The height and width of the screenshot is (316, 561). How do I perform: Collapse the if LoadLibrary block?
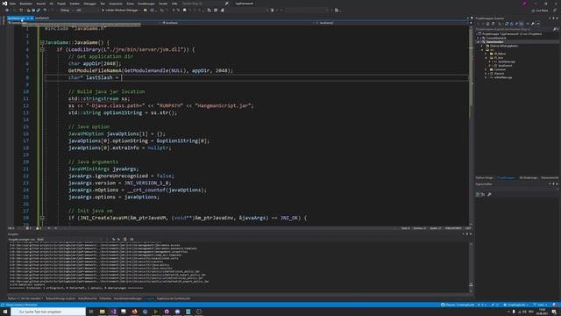[42, 49]
